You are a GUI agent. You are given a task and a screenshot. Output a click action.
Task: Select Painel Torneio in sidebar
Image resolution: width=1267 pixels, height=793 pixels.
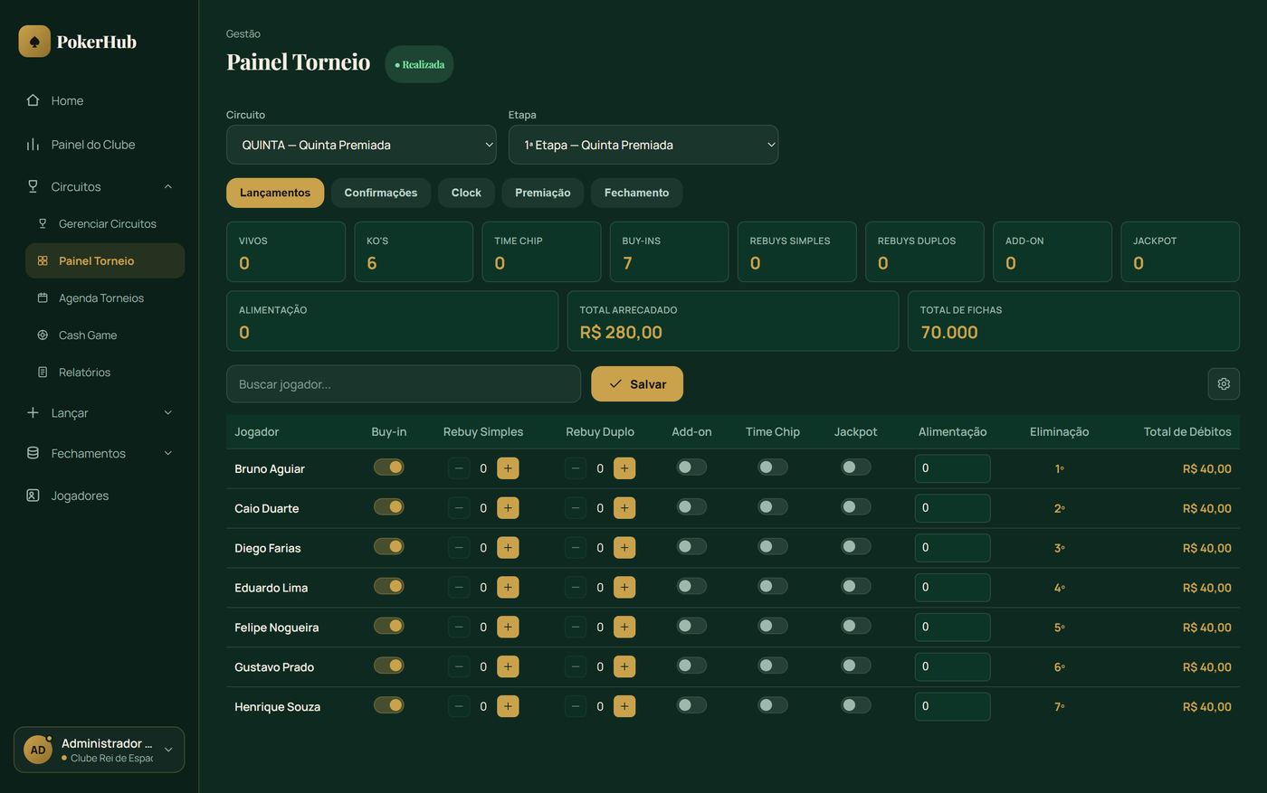pos(105,260)
